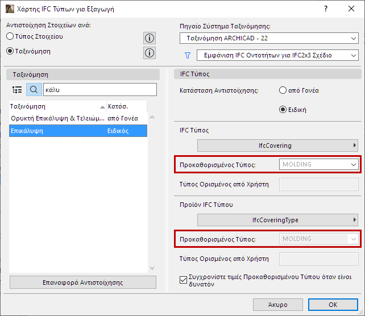
Task: Open IfcCoveringType popup button
Action: tap(277, 220)
